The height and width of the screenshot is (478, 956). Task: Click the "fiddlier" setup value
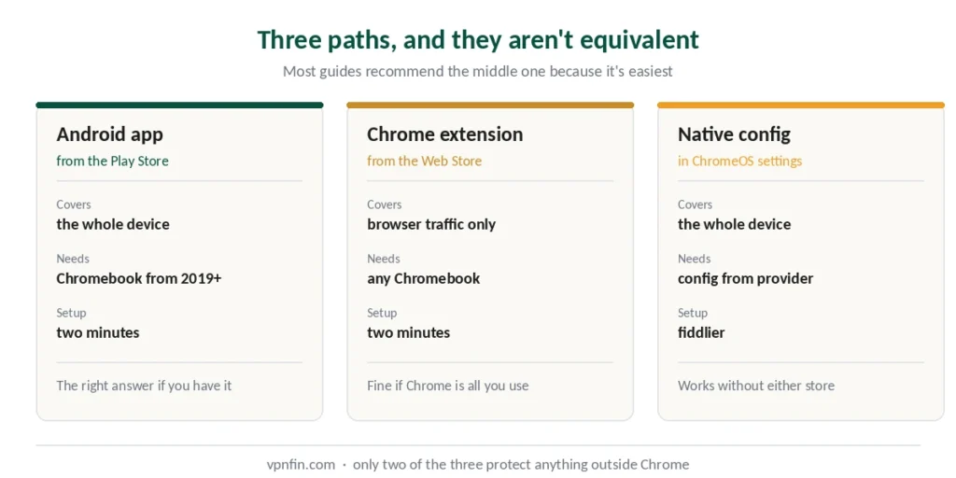tap(701, 333)
